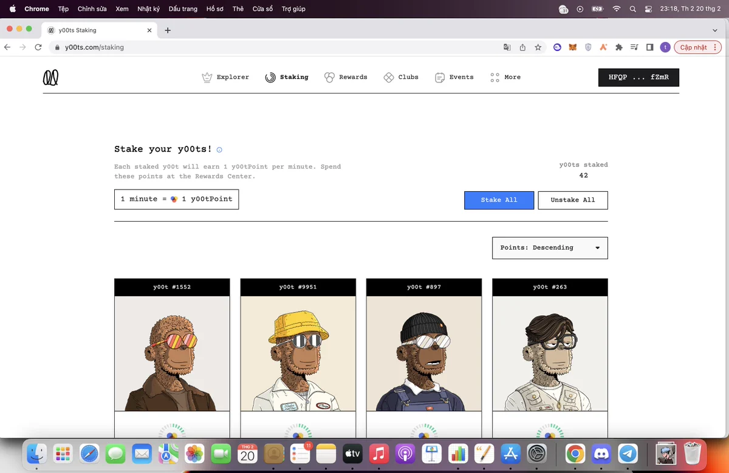Click the info icon beside Stake your y00ts!

[x=219, y=149]
